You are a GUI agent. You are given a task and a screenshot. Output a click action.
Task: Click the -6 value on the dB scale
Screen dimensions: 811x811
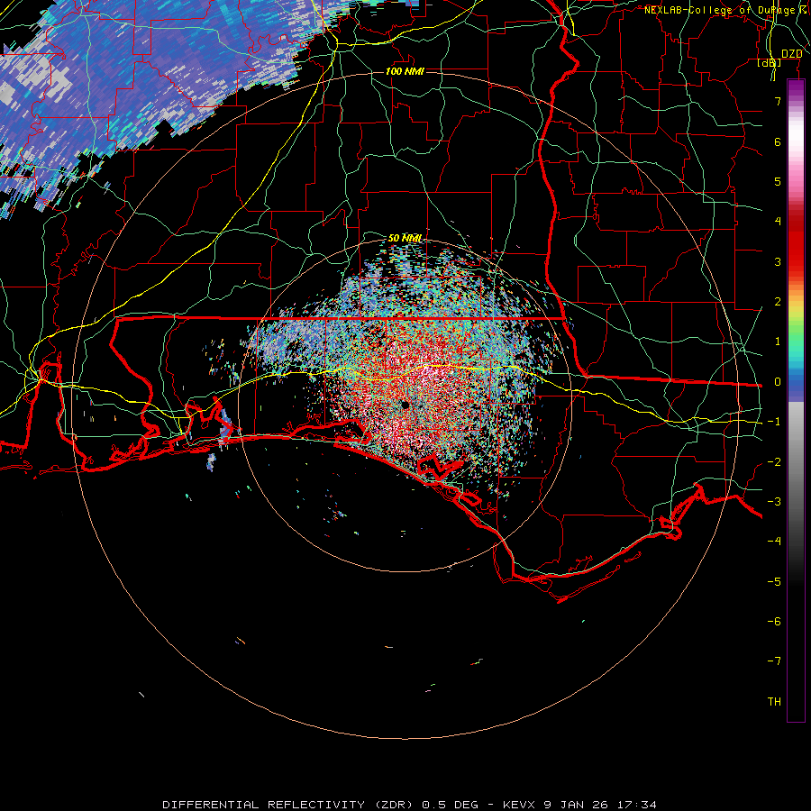pos(774,622)
